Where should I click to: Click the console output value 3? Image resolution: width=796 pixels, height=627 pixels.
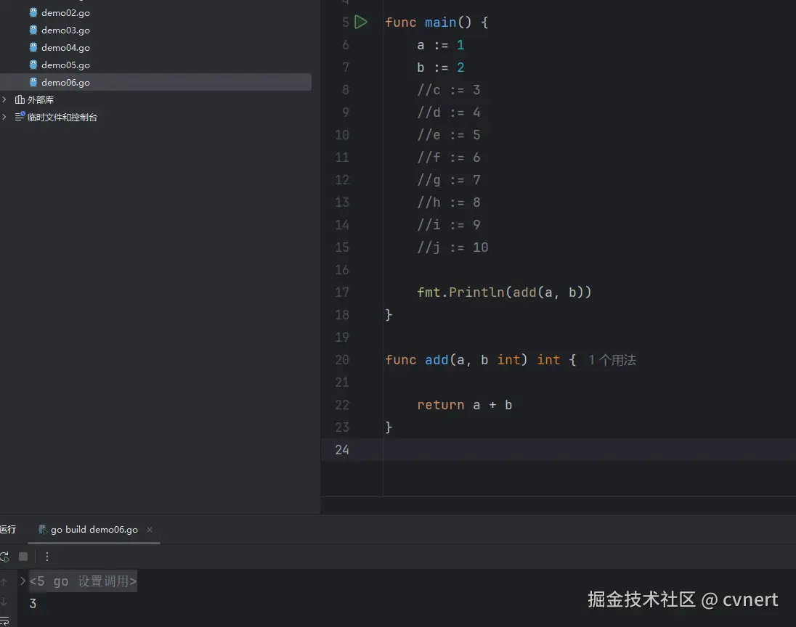click(33, 604)
